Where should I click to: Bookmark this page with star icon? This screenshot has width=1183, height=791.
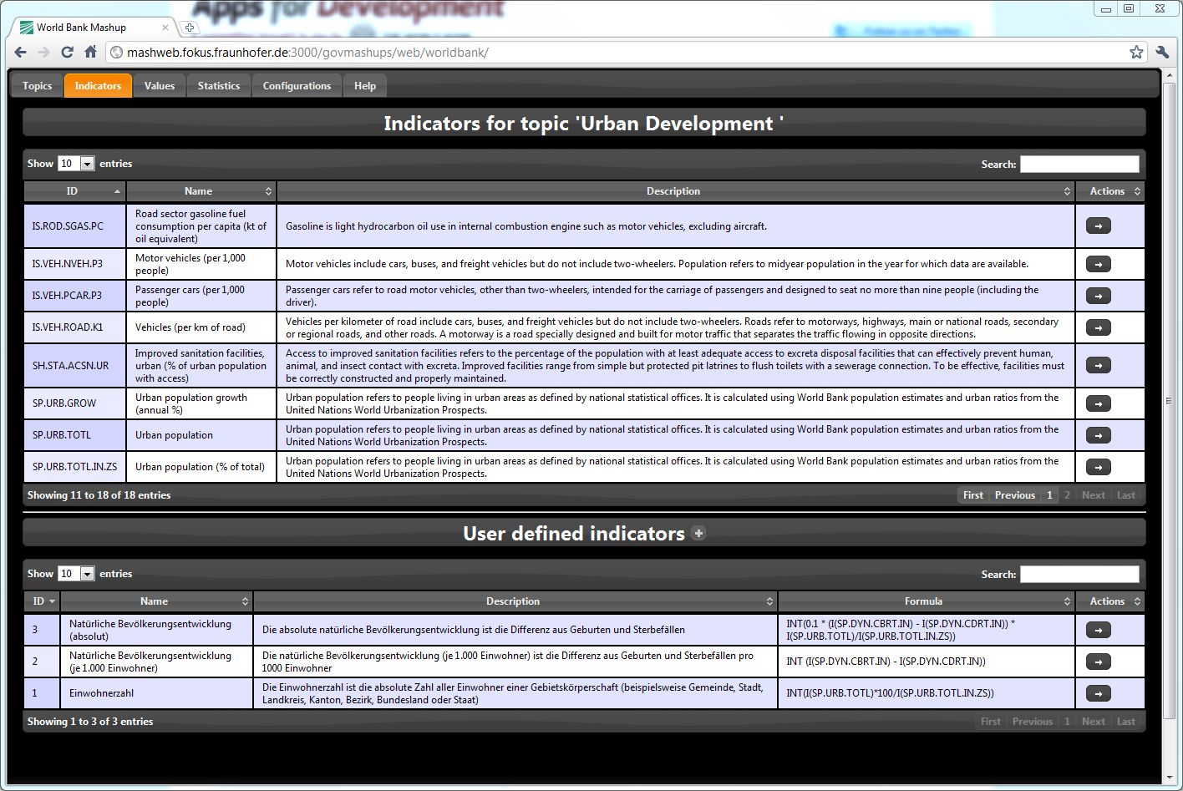(1136, 52)
